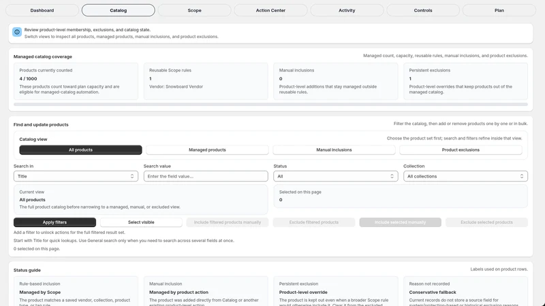Click the Apply filters button

[54, 222]
